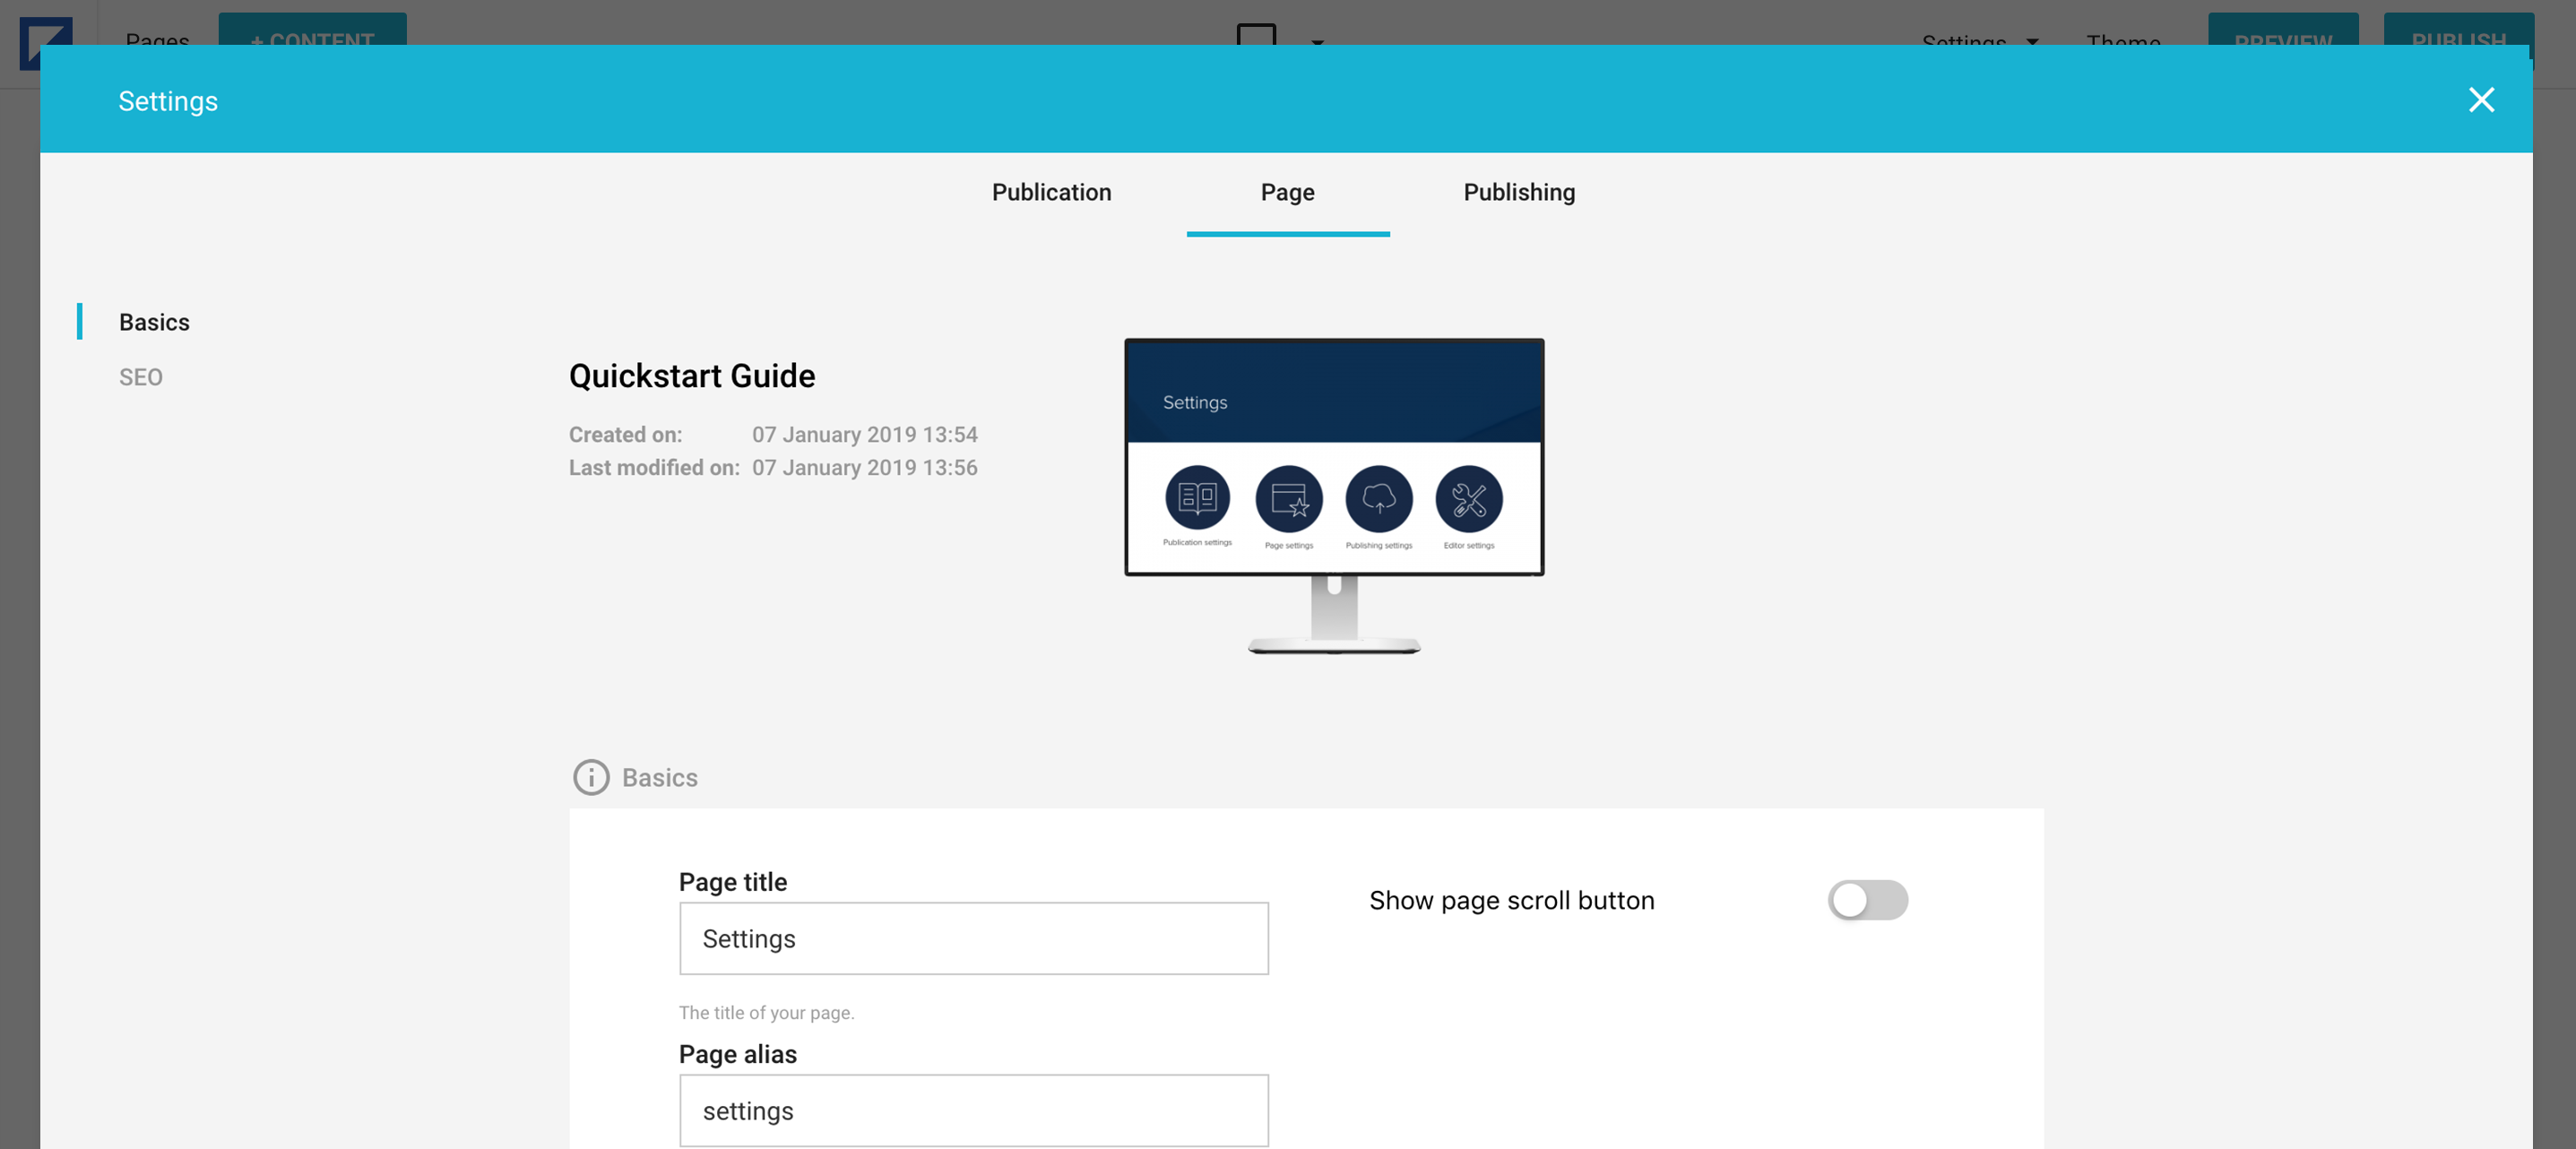Select Basics in the sidebar
The image size is (2576, 1149).
pos(154,322)
